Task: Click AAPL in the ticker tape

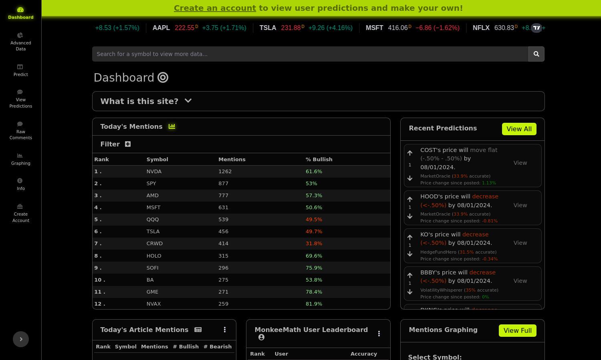Action: tap(161, 28)
